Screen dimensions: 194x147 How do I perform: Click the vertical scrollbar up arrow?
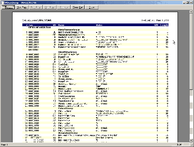click(x=191, y=12)
